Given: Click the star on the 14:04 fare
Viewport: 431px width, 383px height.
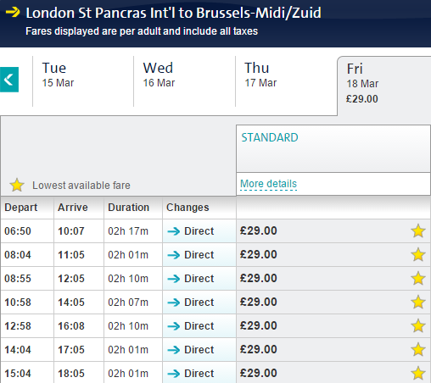Looking at the screenshot, I should point(418,350).
